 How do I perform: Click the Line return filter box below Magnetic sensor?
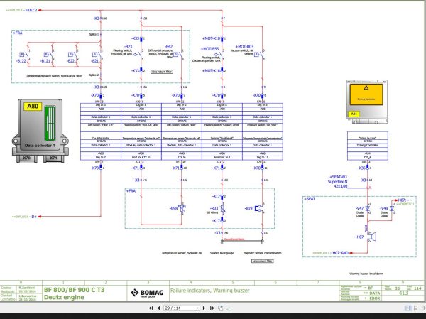tap(262, 261)
